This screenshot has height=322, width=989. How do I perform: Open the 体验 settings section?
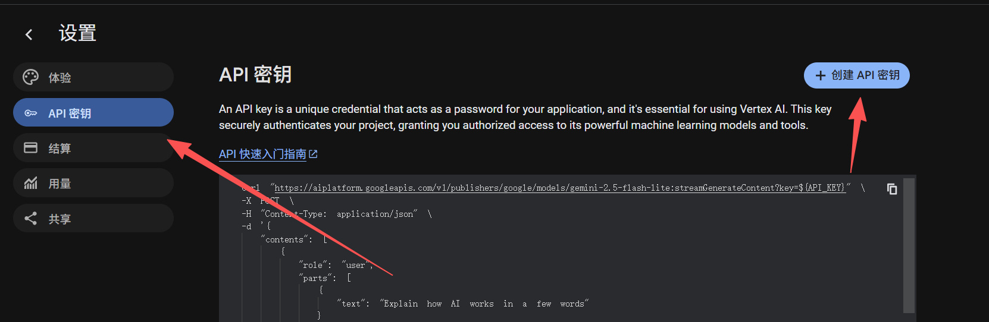(x=93, y=77)
